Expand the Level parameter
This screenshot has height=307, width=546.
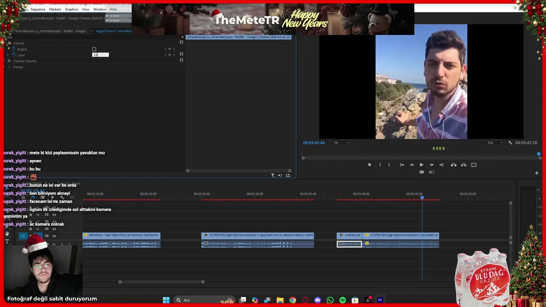pyautogui.click(x=9, y=55)
